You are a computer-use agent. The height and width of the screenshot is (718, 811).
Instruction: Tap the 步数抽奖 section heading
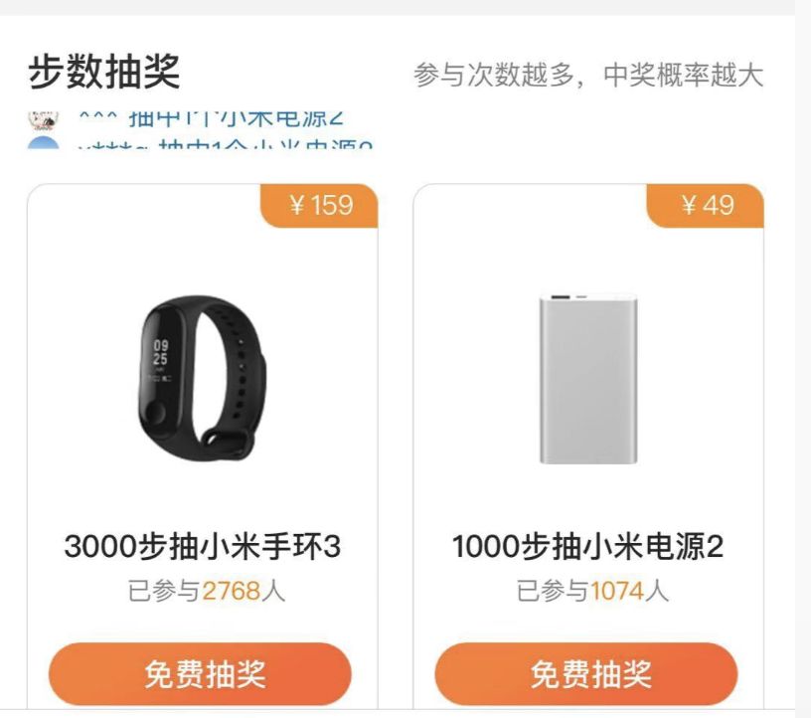(x=104, y=72)
